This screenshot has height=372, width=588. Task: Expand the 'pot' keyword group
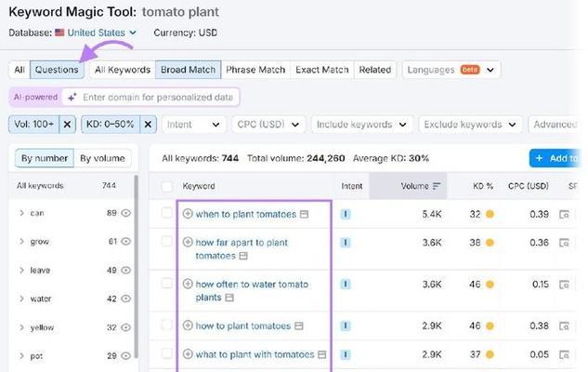coord(21,355)
